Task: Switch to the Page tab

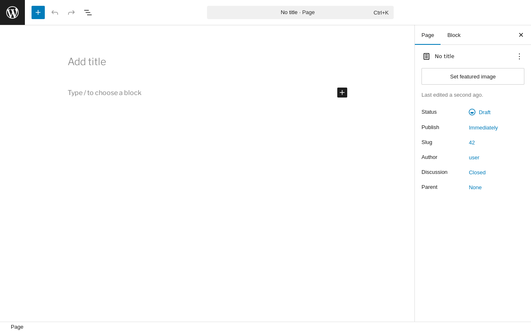Action: (428, 35)
